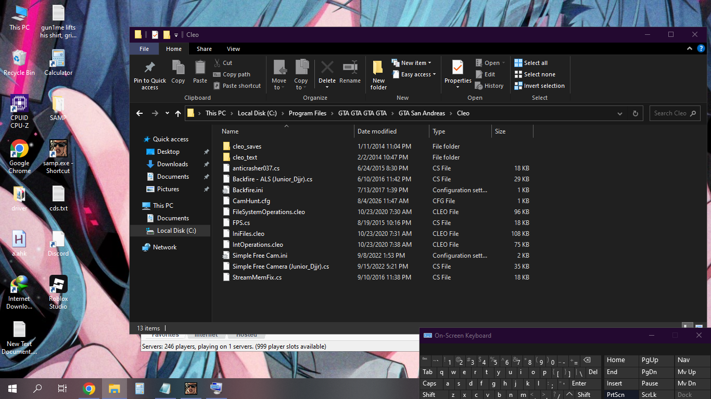
Task: Switch to the View ribbon tab
Action: [233, 49]
